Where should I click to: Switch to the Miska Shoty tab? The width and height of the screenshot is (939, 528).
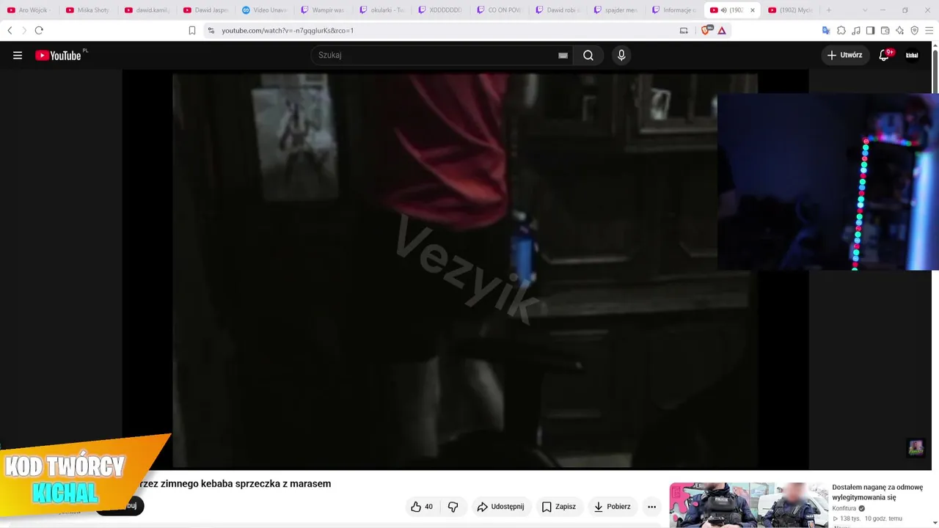tap(88, 10)
